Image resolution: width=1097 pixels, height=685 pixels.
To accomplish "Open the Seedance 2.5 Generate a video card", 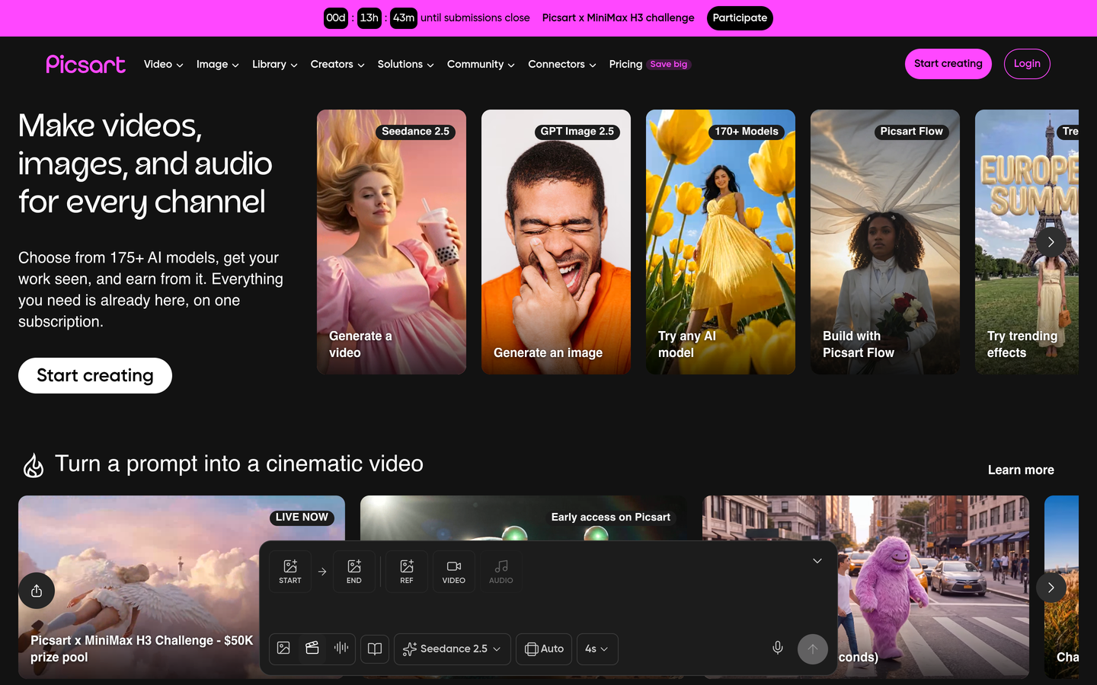I will click(392, 242).
